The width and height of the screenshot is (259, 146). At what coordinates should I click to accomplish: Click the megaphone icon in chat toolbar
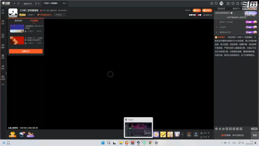point(220,129)
